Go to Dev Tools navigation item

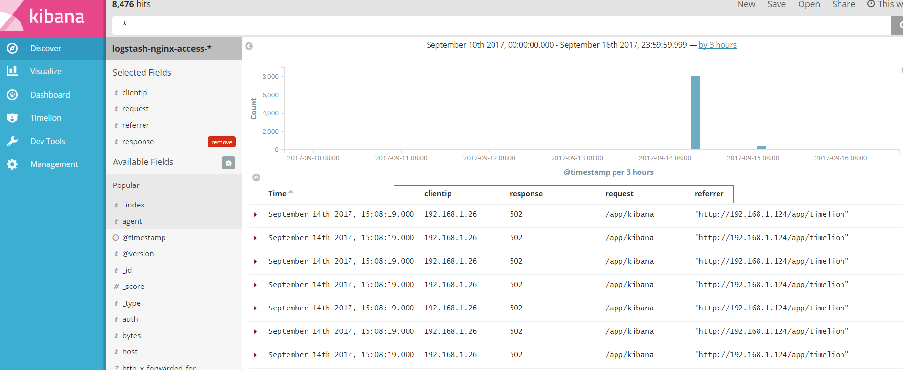coord(53,141)
